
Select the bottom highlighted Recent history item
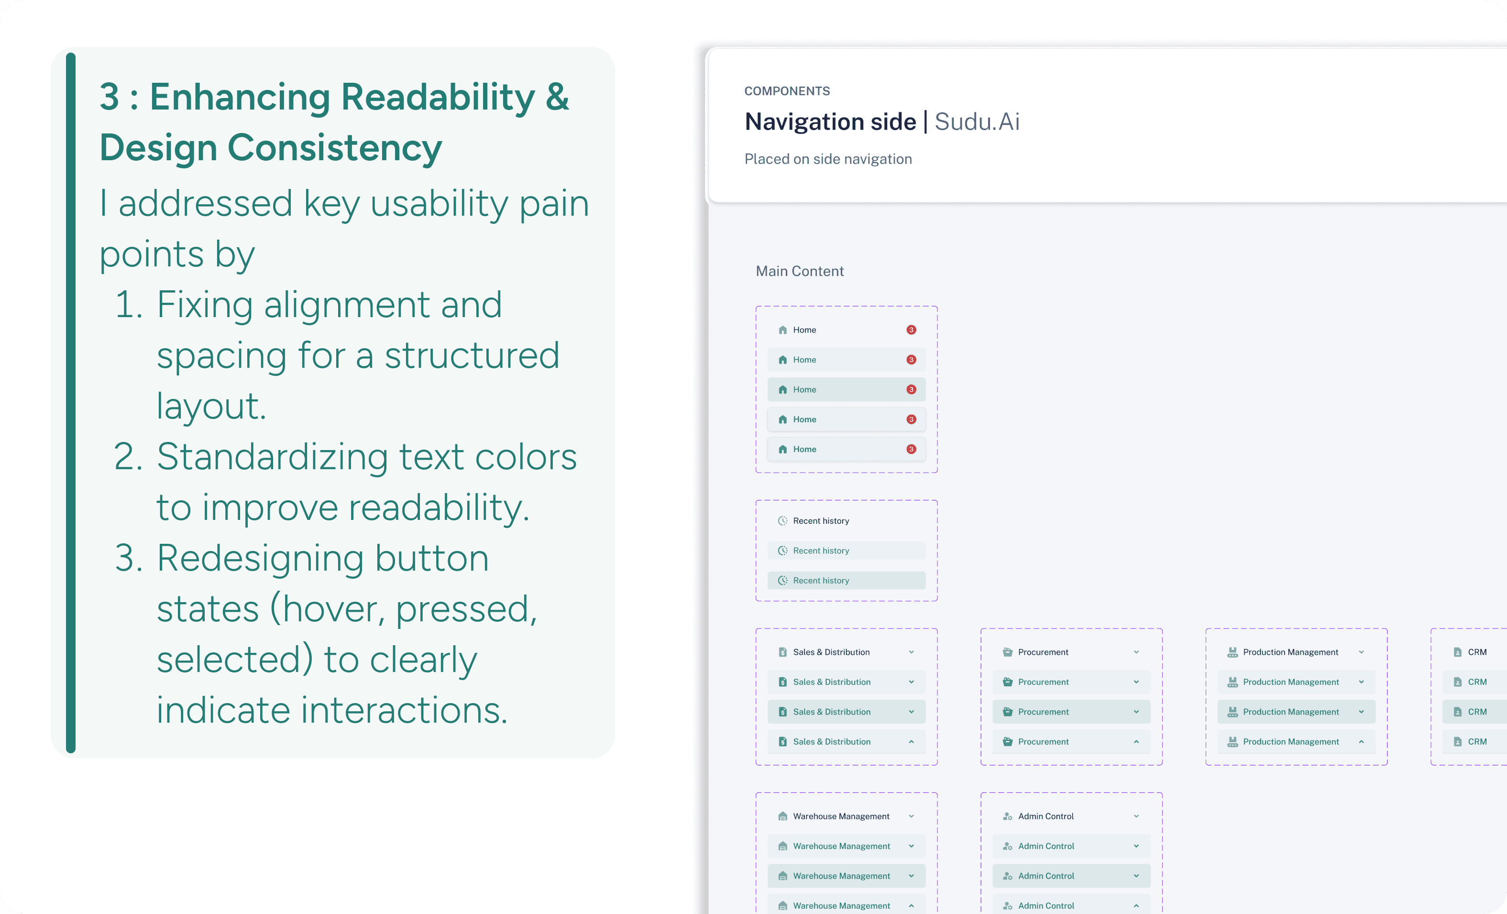846,581
